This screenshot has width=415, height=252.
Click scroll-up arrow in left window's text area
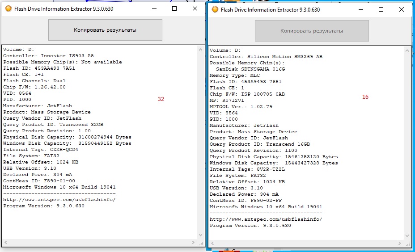coord(200,50)
